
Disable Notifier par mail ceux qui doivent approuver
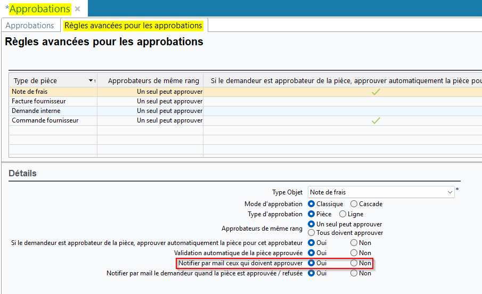point(354,263)
